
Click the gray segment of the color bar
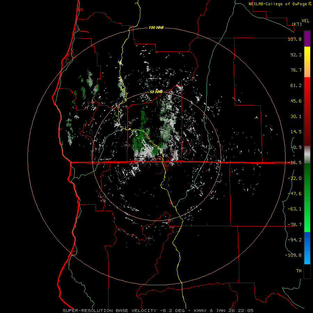tap(307, 155)
